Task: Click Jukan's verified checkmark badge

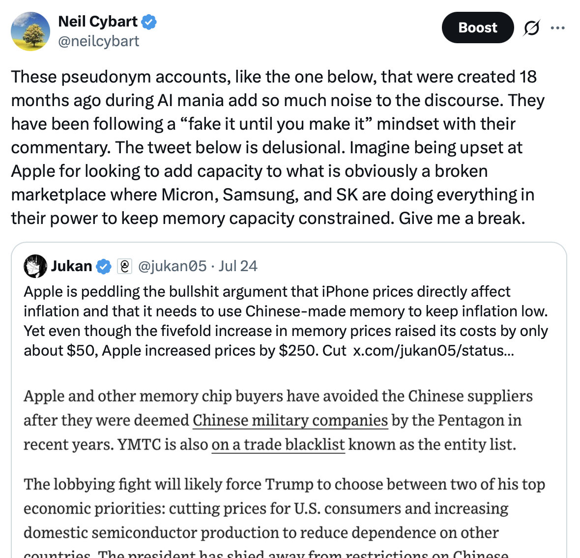Action: click(x=104, y=266)
